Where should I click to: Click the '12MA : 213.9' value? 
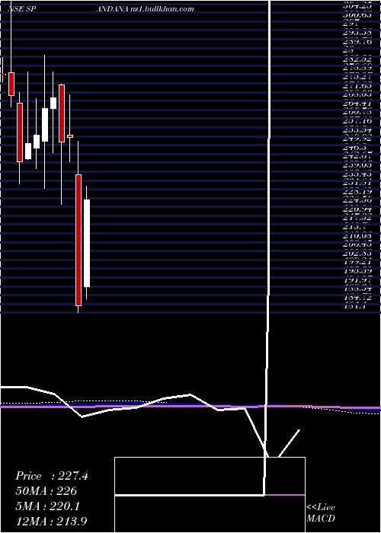click(x=53, y=522)
